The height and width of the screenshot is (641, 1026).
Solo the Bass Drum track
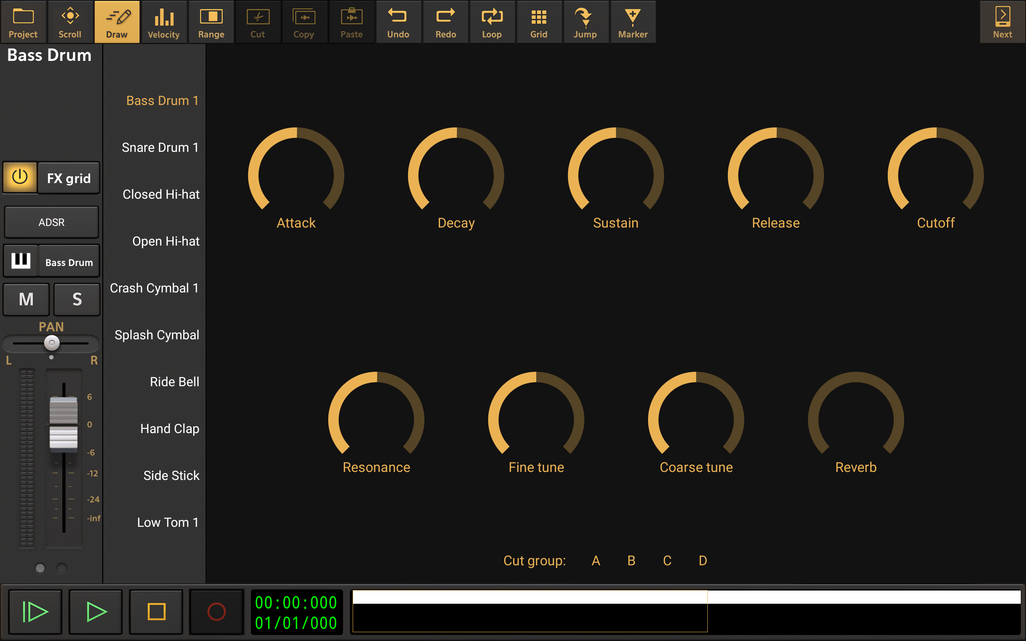tap(77, 299)
